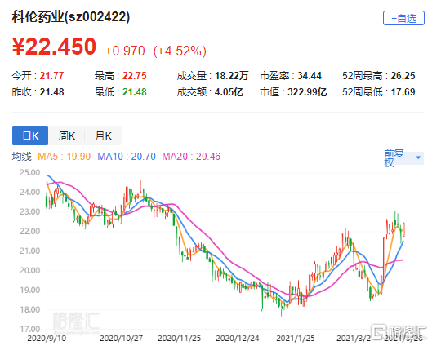The height and width of the screenshot is (346, 432).
Task: Click the 市值 value 322.99亿
Action: (x=307, y=92)
